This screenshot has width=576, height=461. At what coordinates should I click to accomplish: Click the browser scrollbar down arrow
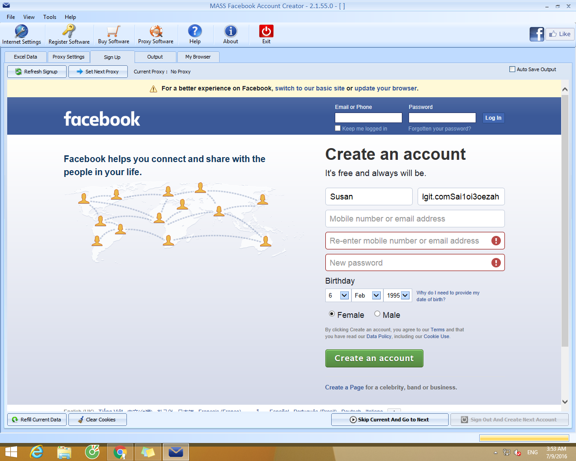pyautogui.click(x=565, y=402)
